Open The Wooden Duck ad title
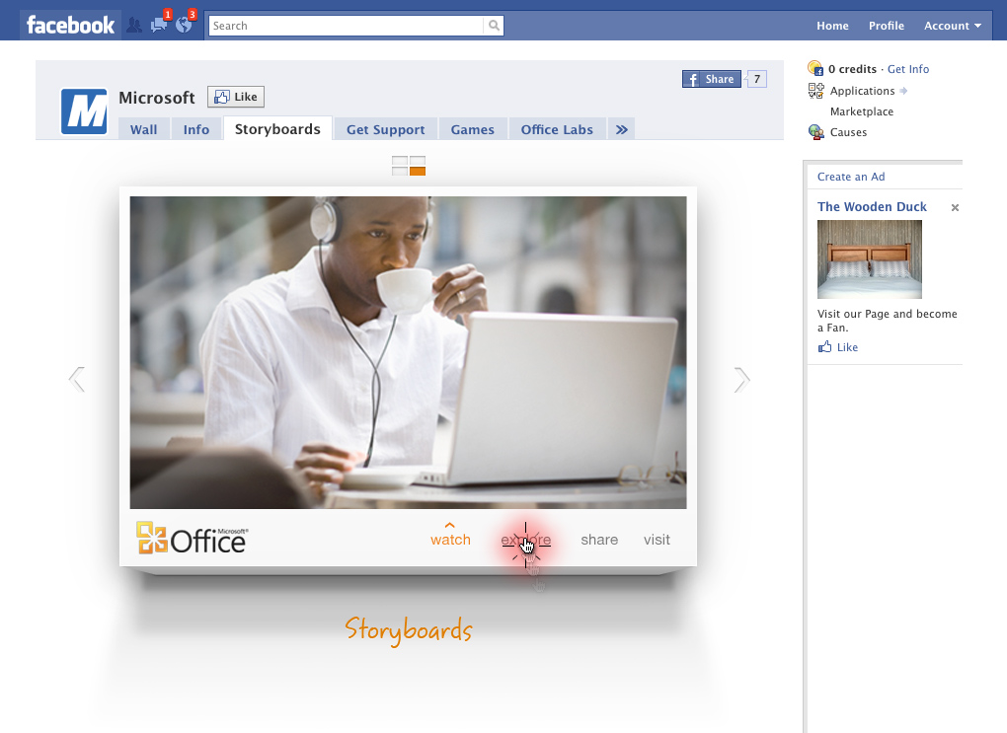The height and width of the screenshot is (733, 1007). pyautogui.click(x=872, y=206)
